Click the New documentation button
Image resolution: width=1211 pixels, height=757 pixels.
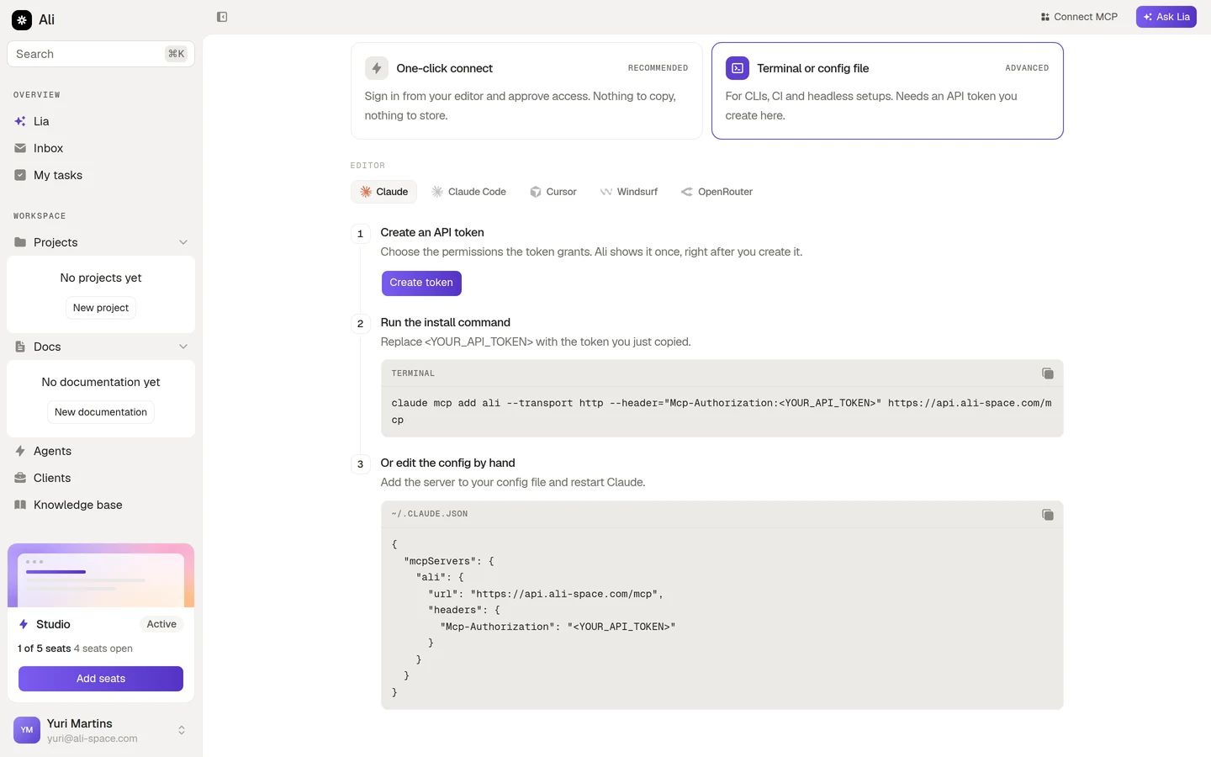coord(101,412)
